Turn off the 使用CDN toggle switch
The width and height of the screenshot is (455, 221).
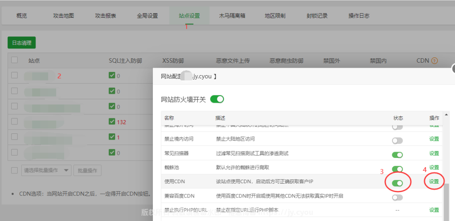(x=397, y=183)
